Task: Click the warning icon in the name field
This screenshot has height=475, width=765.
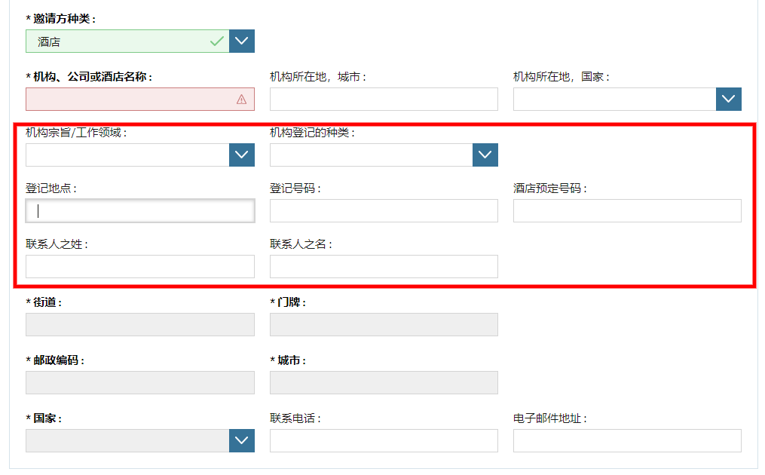Action: coord(241,100)
